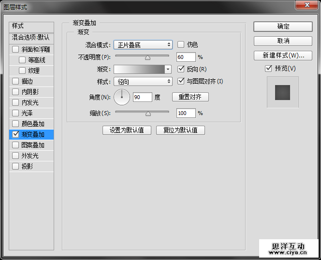Tick the 等高线 checkbox
The width and height of the screenshot is (321, 260).
tap(22, 60)
